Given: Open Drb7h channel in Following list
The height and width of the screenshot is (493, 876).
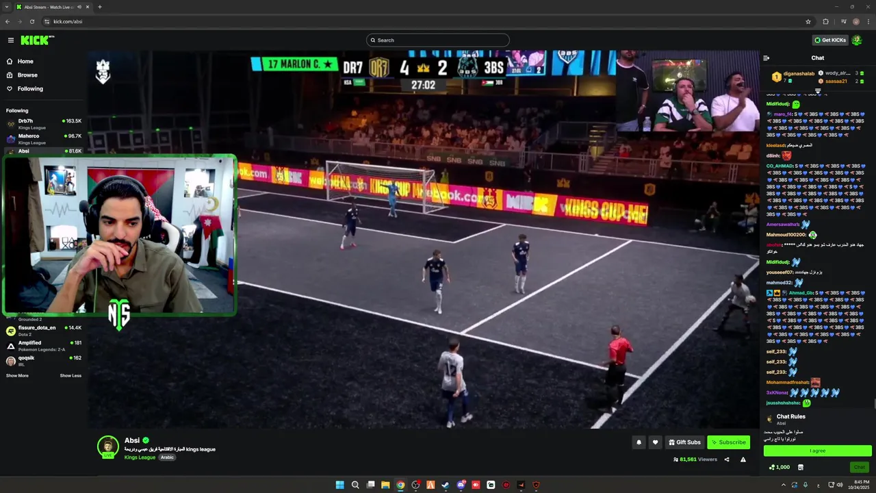Looking at the screenshot, I should (44, 123).
